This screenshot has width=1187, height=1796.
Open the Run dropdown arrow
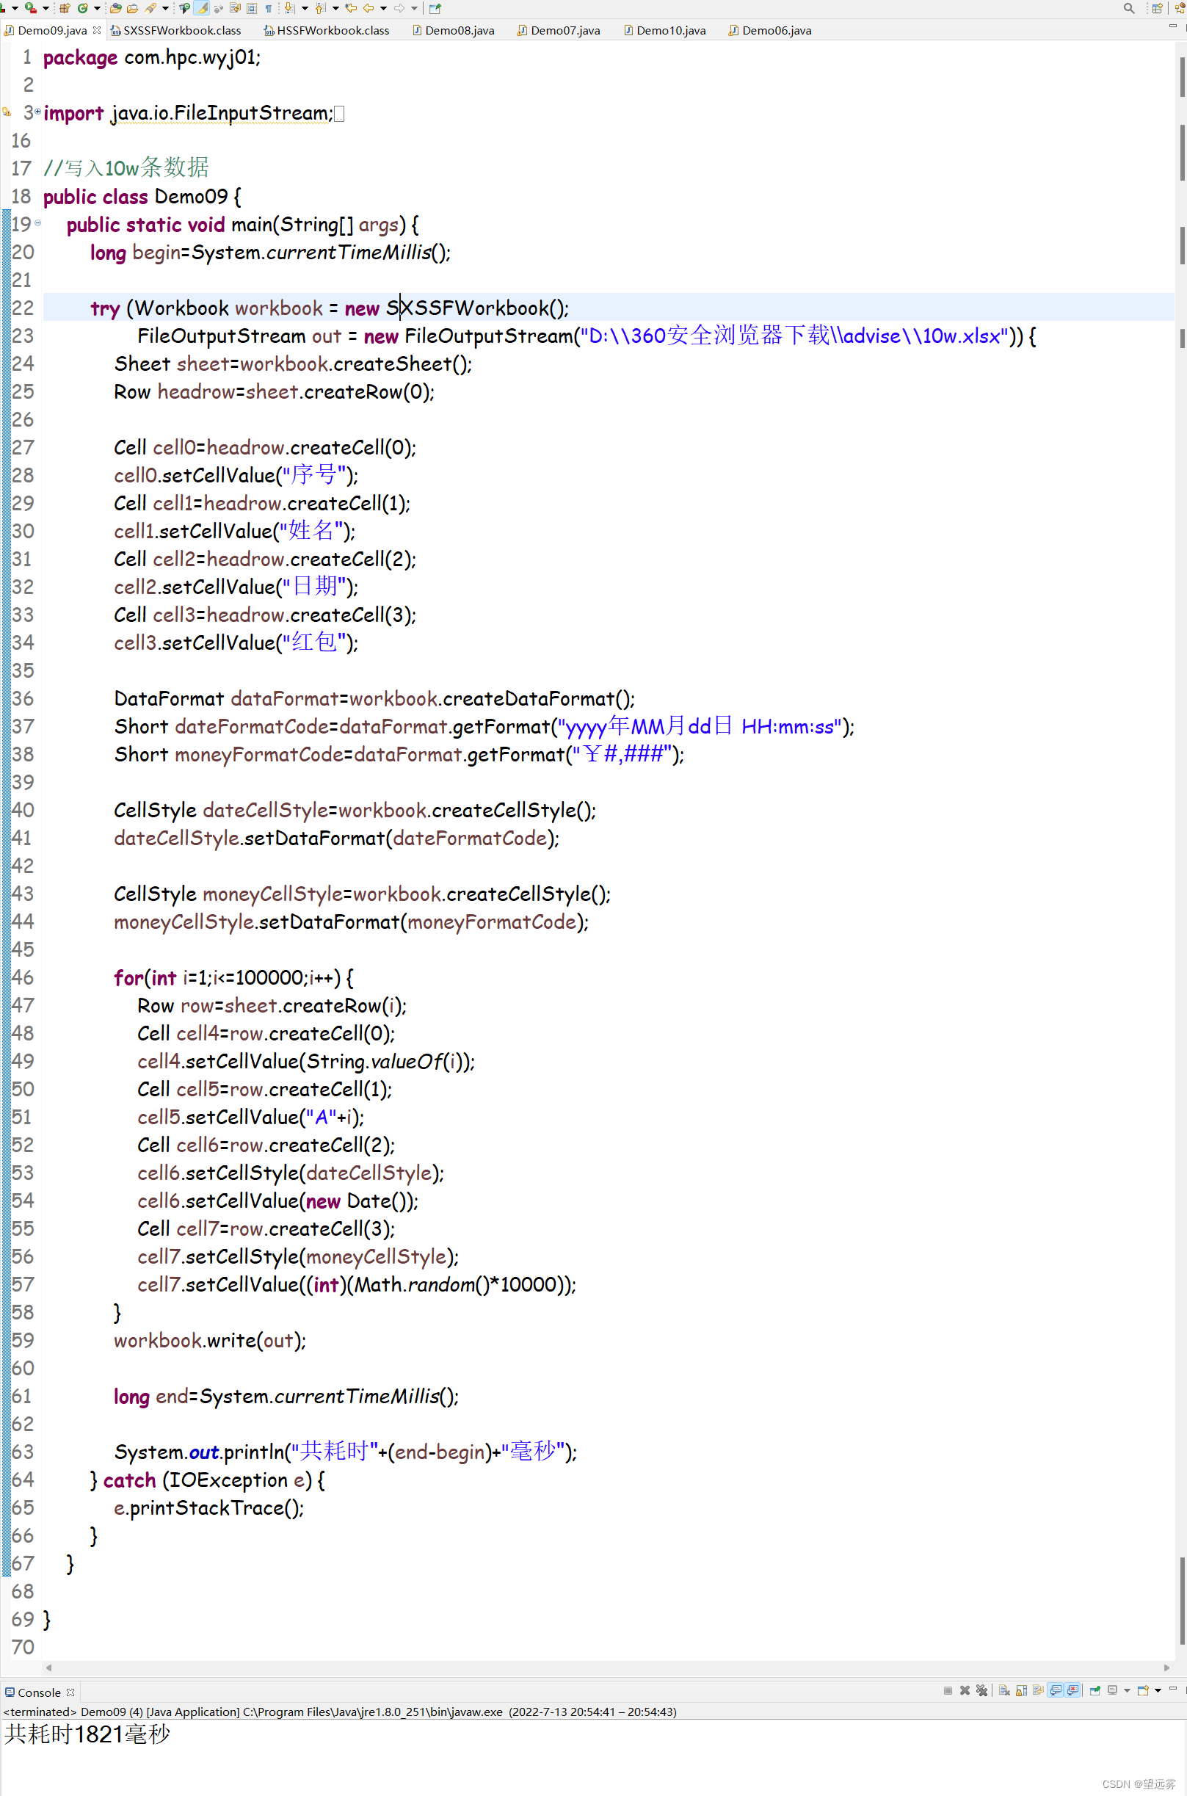(45, 9)
